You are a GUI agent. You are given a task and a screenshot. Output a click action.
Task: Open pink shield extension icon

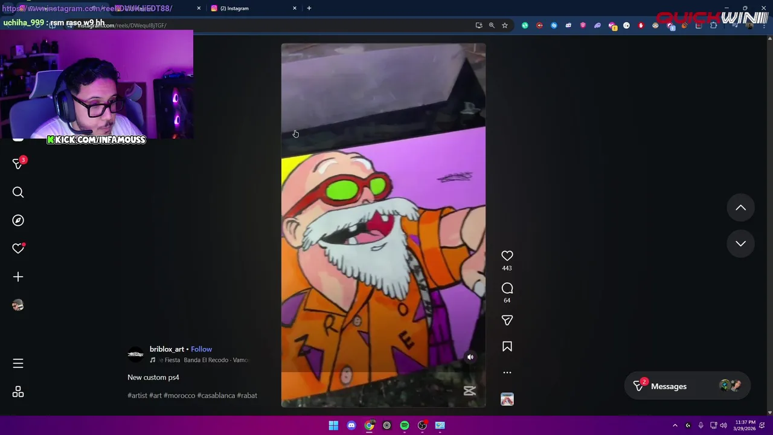pyautogui.click(x=583, y=25)
